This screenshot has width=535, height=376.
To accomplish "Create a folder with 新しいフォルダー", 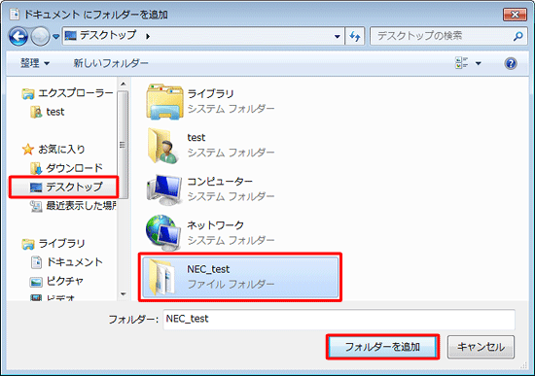I will point(111,63).
